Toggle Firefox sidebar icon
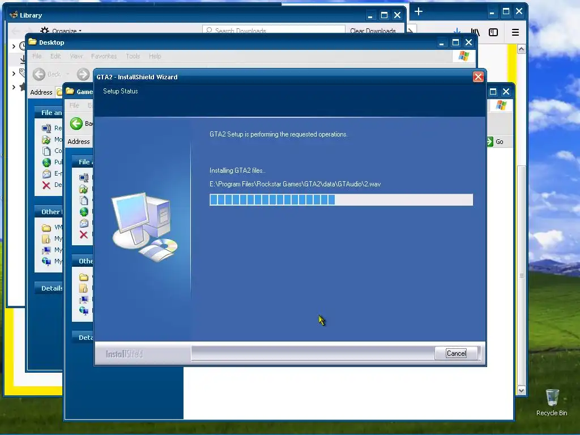 click(x=493, y=32)
